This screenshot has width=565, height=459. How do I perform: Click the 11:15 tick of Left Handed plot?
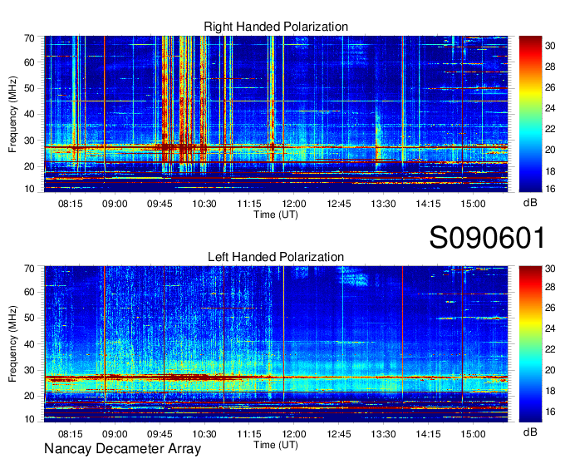coord(249,434)
